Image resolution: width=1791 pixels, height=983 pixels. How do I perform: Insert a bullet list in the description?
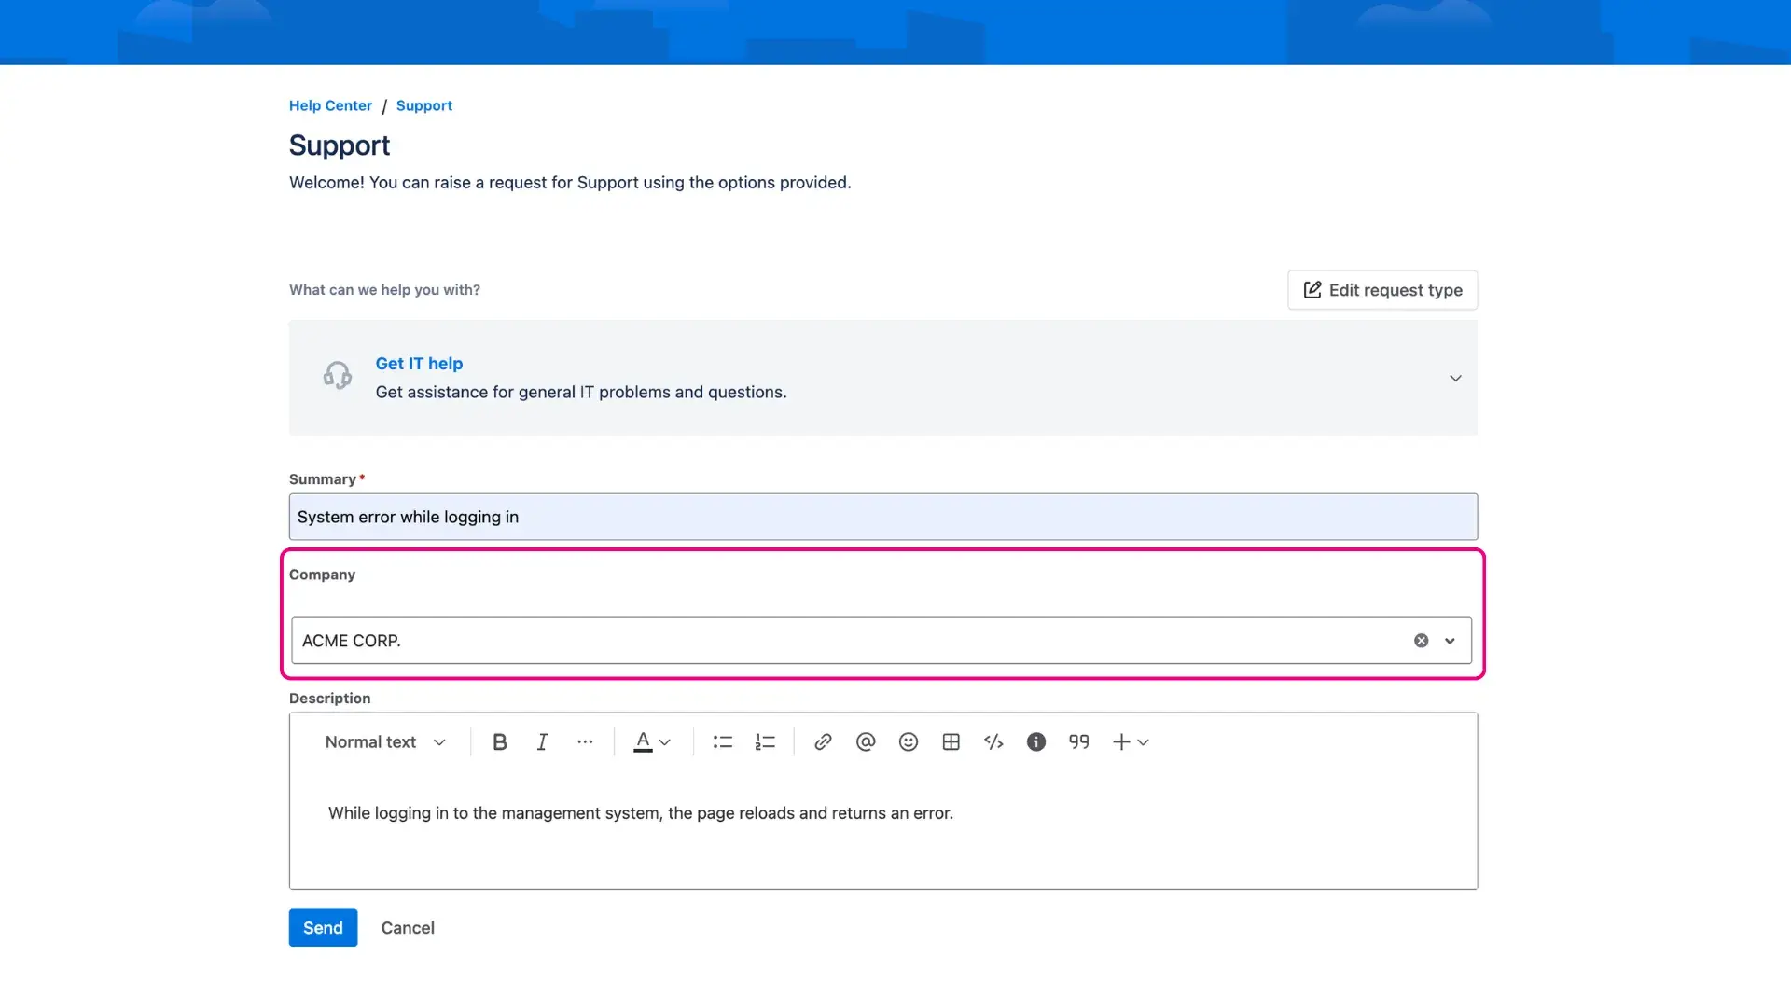722,741
